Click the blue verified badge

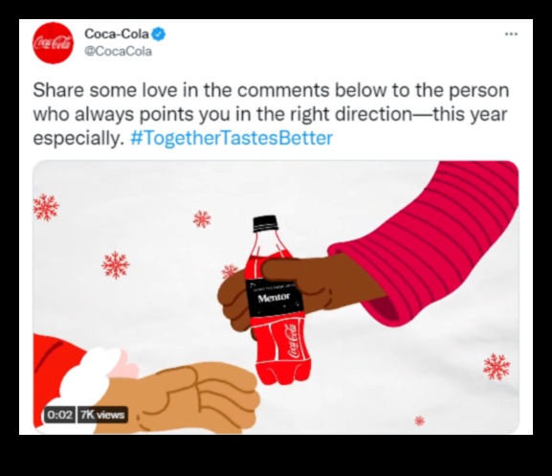(159, 34)
